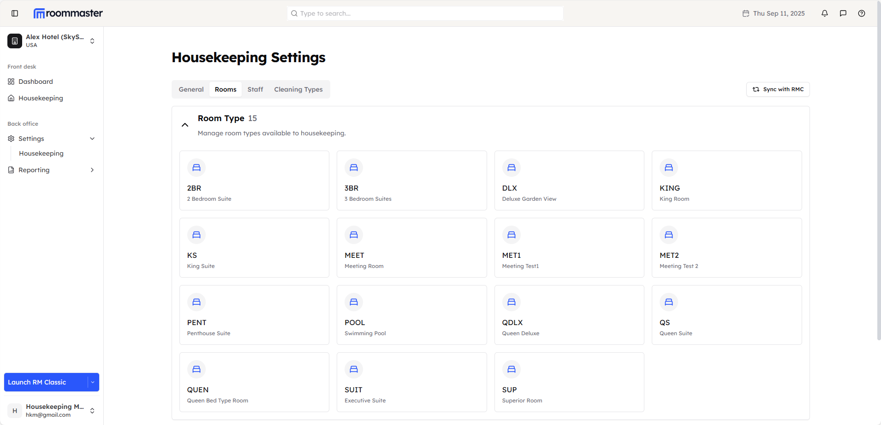Open Dashboard in the sidebar
Screen dimensions: 881x425
36,82
